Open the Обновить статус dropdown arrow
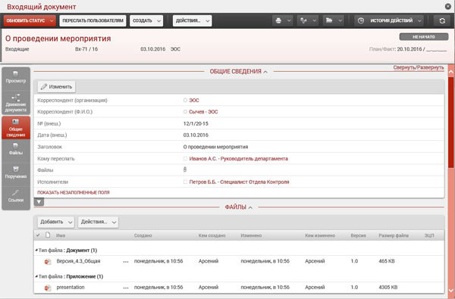This screenshot has height=299, width=455. pos(52,21)
